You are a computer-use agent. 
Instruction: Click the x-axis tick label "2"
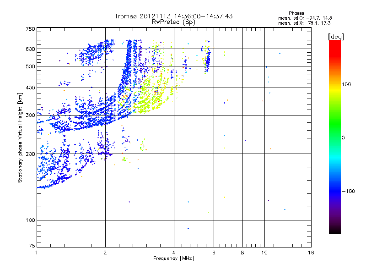105,253
